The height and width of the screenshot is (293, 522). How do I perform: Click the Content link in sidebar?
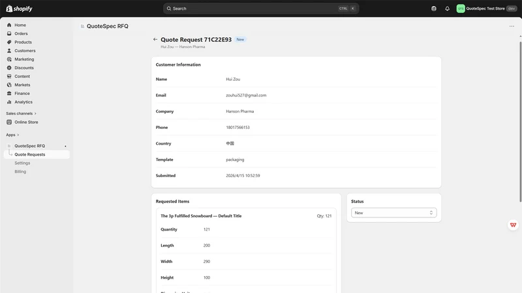22,76
